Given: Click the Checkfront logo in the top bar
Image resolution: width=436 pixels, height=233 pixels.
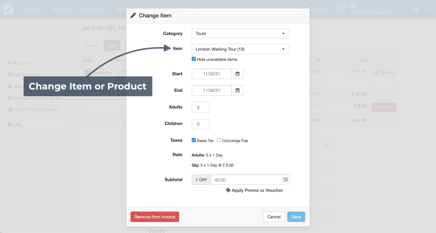Looking at the screenshot, I should 9,9.
